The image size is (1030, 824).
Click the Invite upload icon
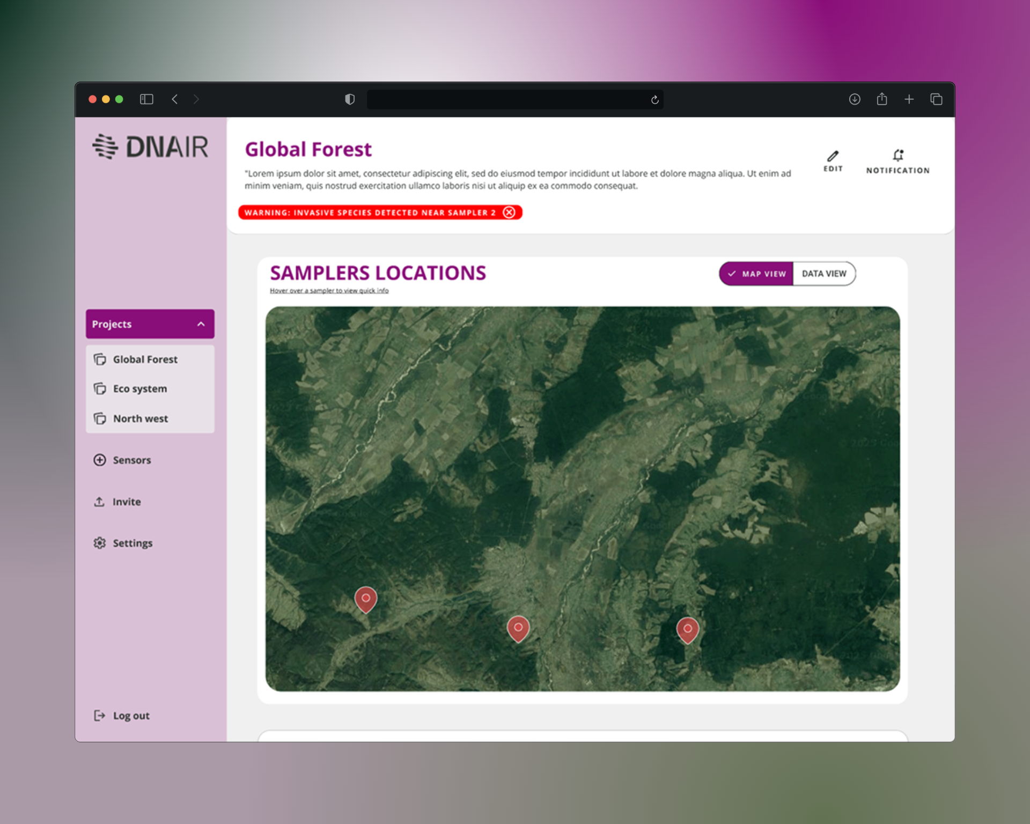click(x=99, y=502)
